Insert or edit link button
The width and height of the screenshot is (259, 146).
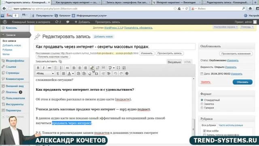click(x=92, y=68)
